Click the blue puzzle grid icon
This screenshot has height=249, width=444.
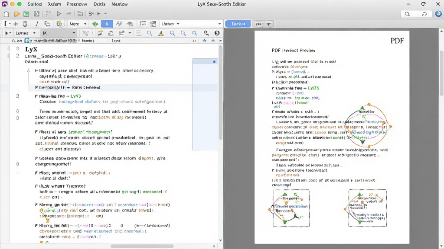[36, 14]
